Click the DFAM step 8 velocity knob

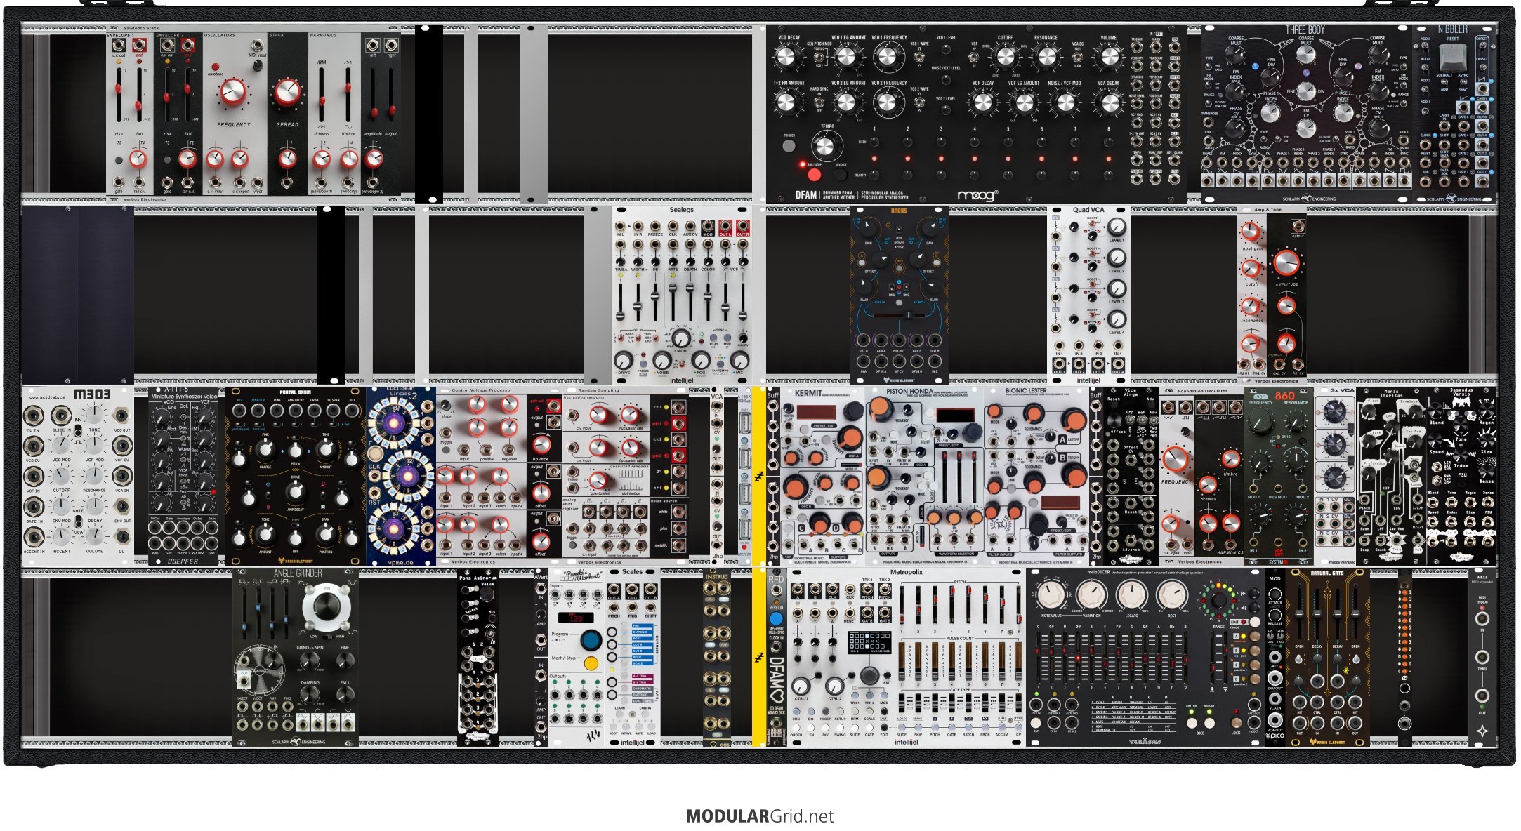1109,174
